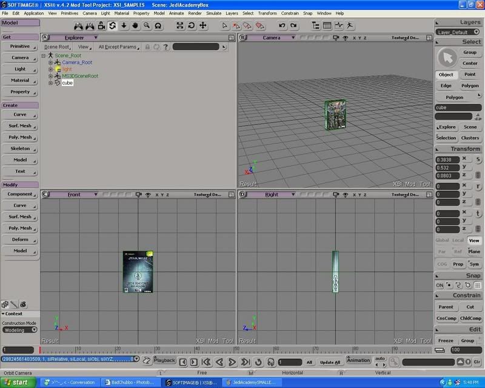485x388 pixels.
Task: Click the Scale 'S' transform icon
Action: tap(478, 159)
